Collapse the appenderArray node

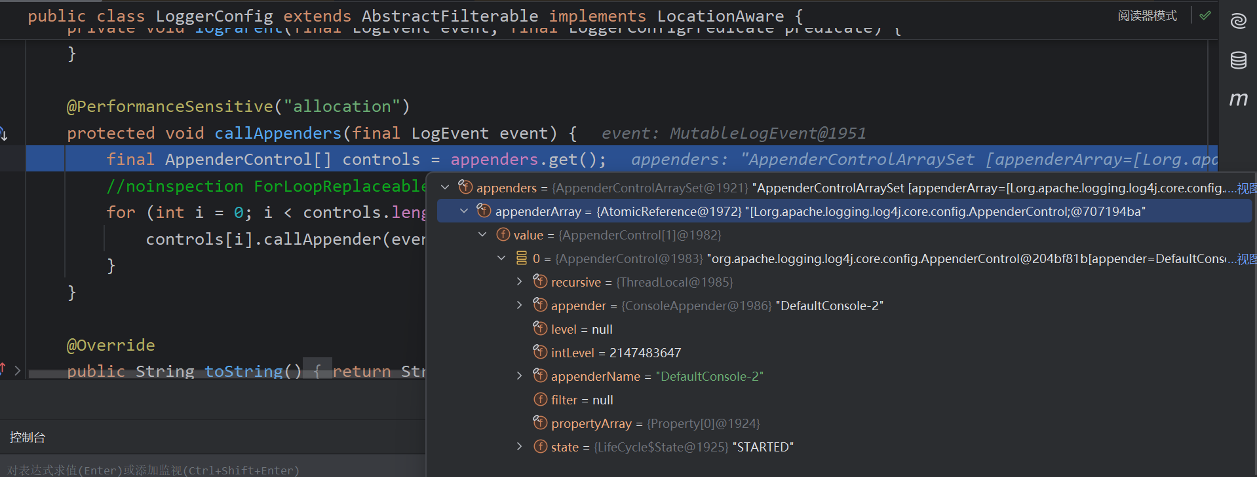(x=464, y=211)
